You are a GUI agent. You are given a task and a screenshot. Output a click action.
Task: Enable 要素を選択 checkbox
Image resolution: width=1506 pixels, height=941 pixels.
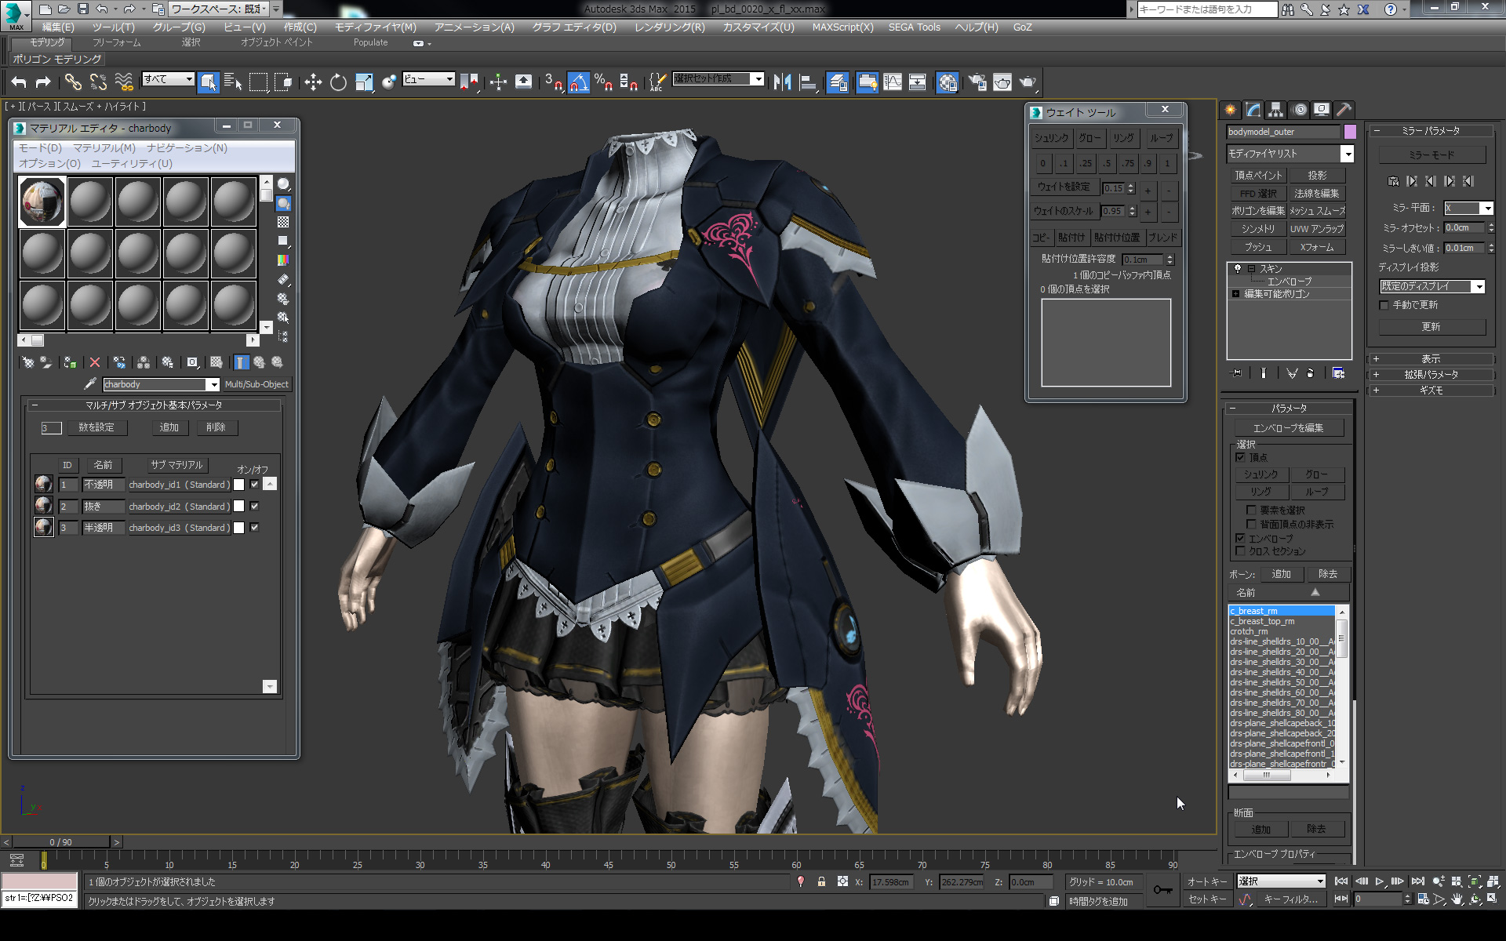1251,510
